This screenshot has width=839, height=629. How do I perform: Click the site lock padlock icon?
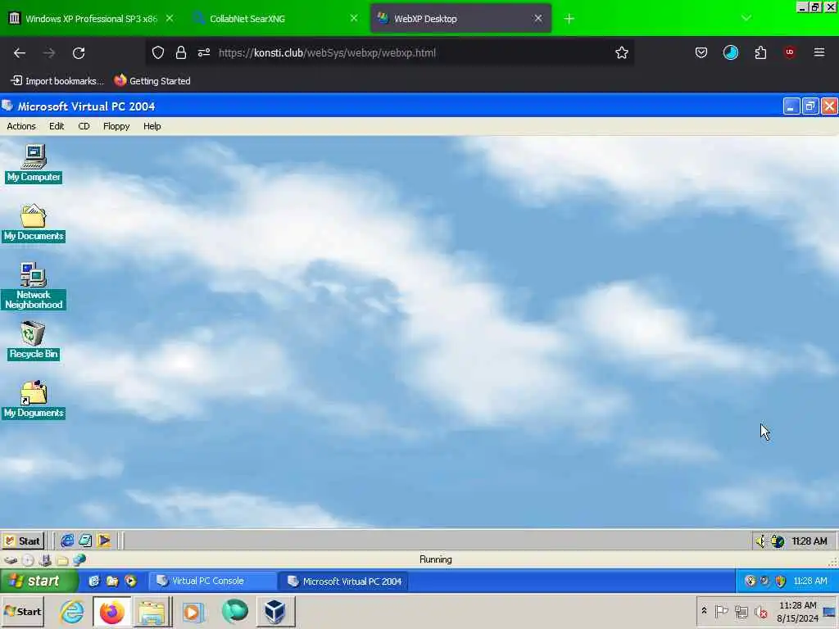point(181,53)
